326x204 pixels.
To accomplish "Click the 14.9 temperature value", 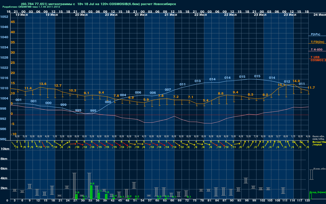I will pos(296,81).
